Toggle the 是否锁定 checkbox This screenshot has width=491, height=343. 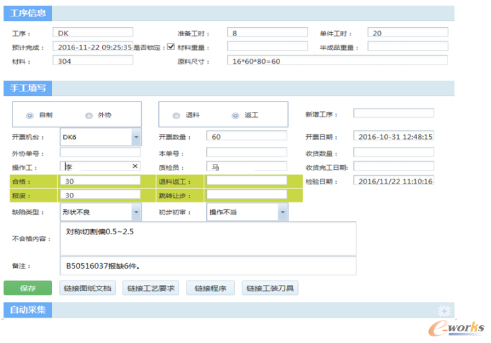click(171, 47)
